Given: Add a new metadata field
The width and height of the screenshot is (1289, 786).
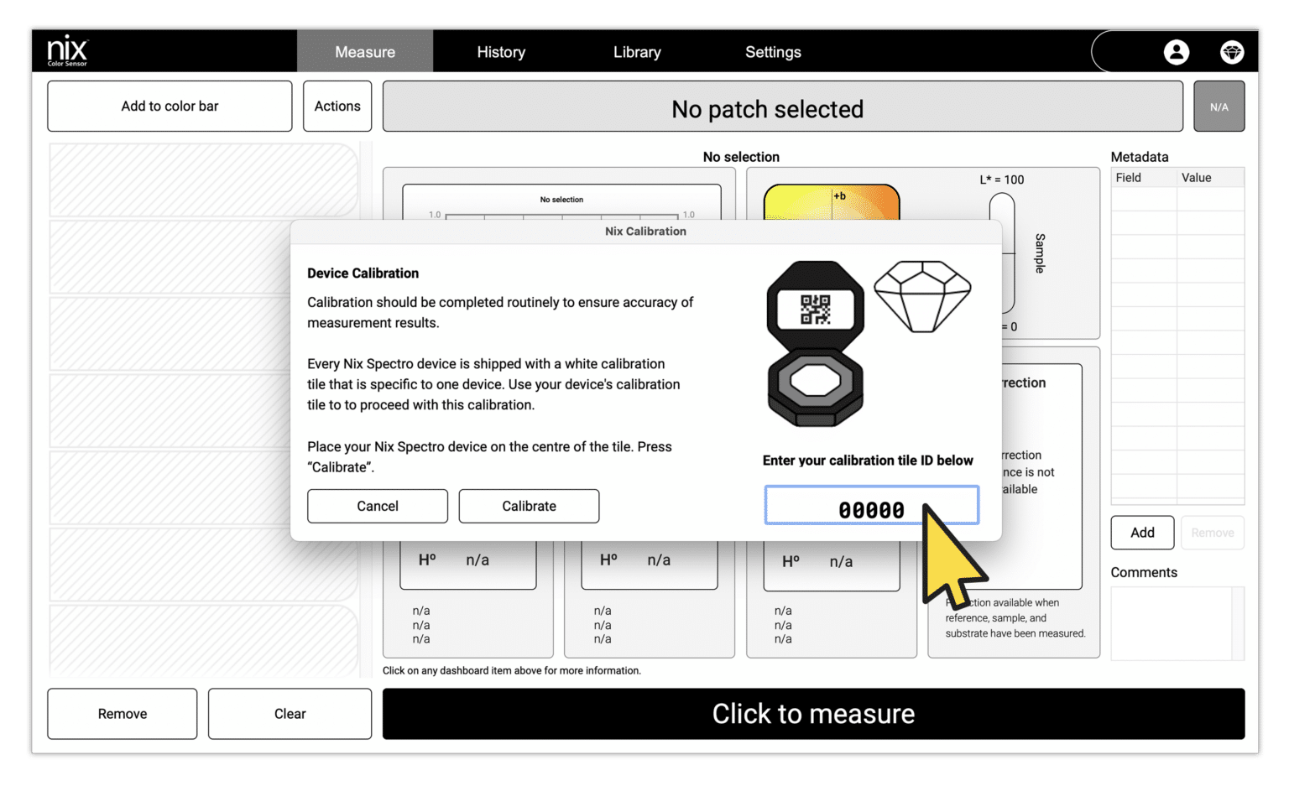Looking at the screenshot, I should click(x=1142, y=533).
